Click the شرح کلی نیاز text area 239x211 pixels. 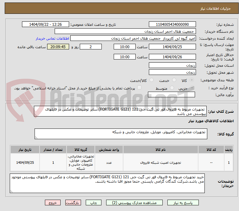click(x=120, y=111)
